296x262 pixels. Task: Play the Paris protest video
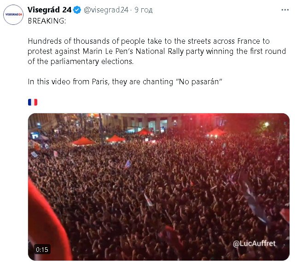tap(159, 186)
